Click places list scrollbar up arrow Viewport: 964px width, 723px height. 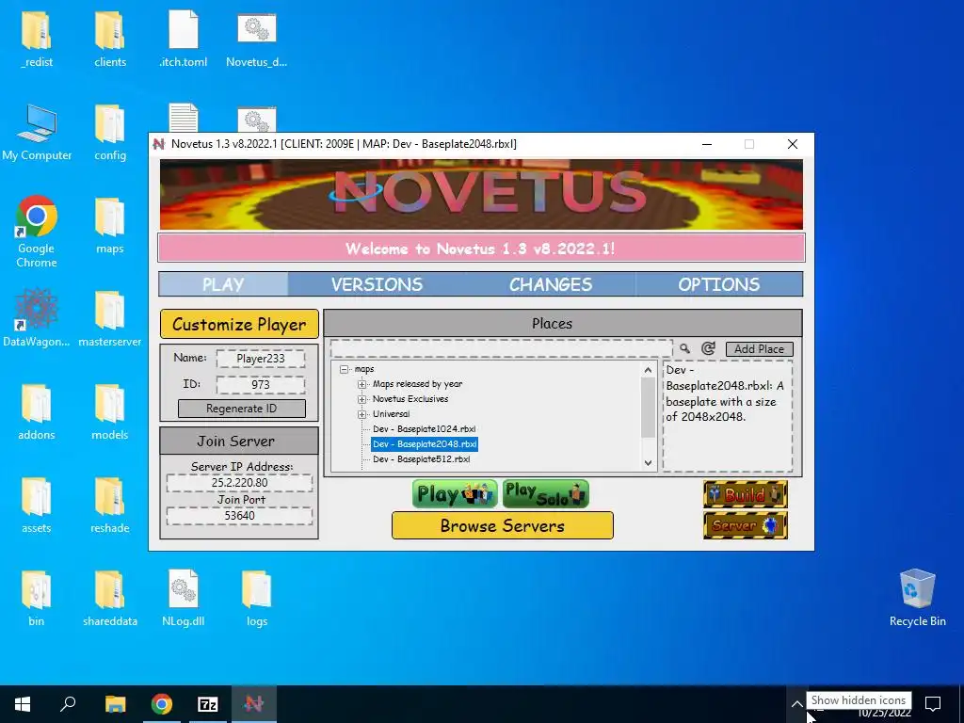pos(648,370)
